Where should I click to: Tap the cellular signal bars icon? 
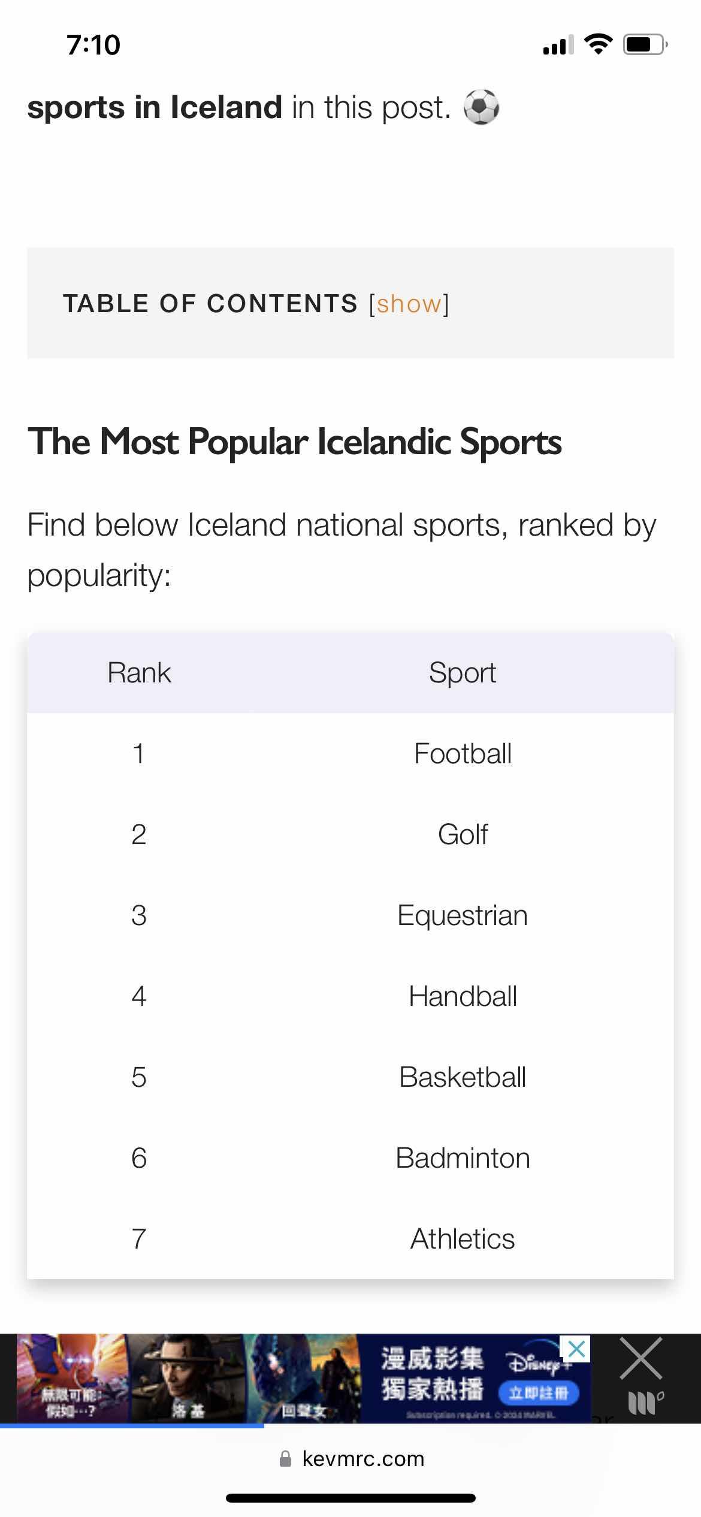tap(558, 45)
